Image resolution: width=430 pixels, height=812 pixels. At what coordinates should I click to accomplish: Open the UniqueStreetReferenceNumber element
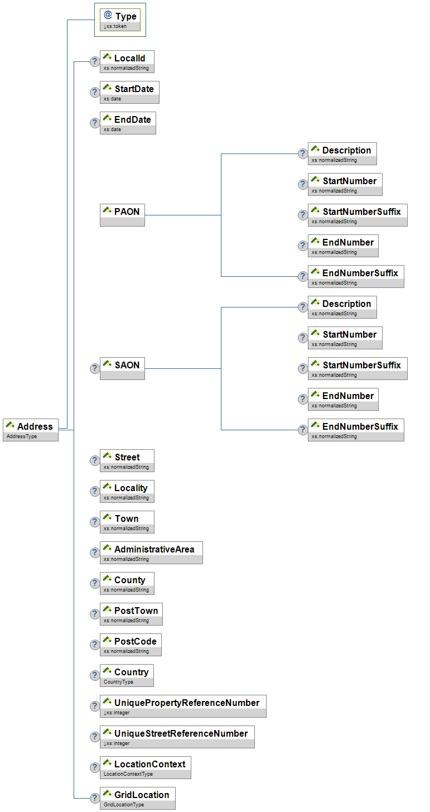pyautogui.click(x=177, y=737)
